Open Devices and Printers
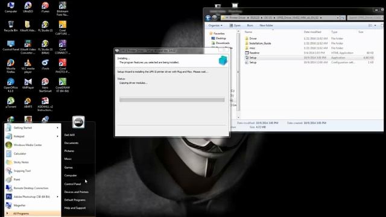 (77, 192)
